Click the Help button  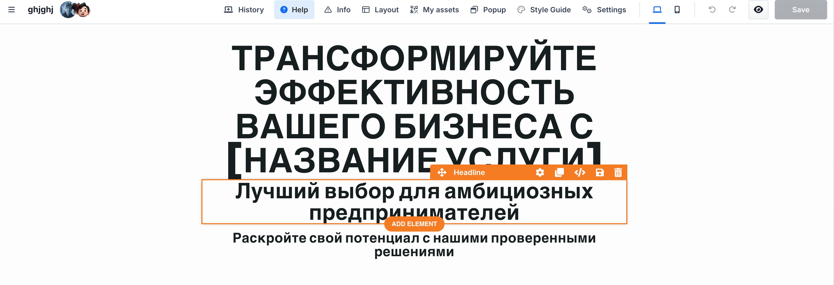(x=294, y=10)
